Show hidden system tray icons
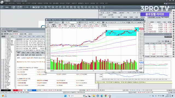Viewport: 175px width, 98px height. point(150,96)
